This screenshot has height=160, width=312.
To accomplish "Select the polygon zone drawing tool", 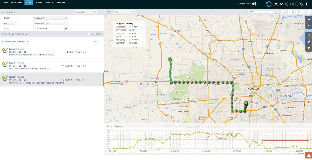I will coord(309,35).
